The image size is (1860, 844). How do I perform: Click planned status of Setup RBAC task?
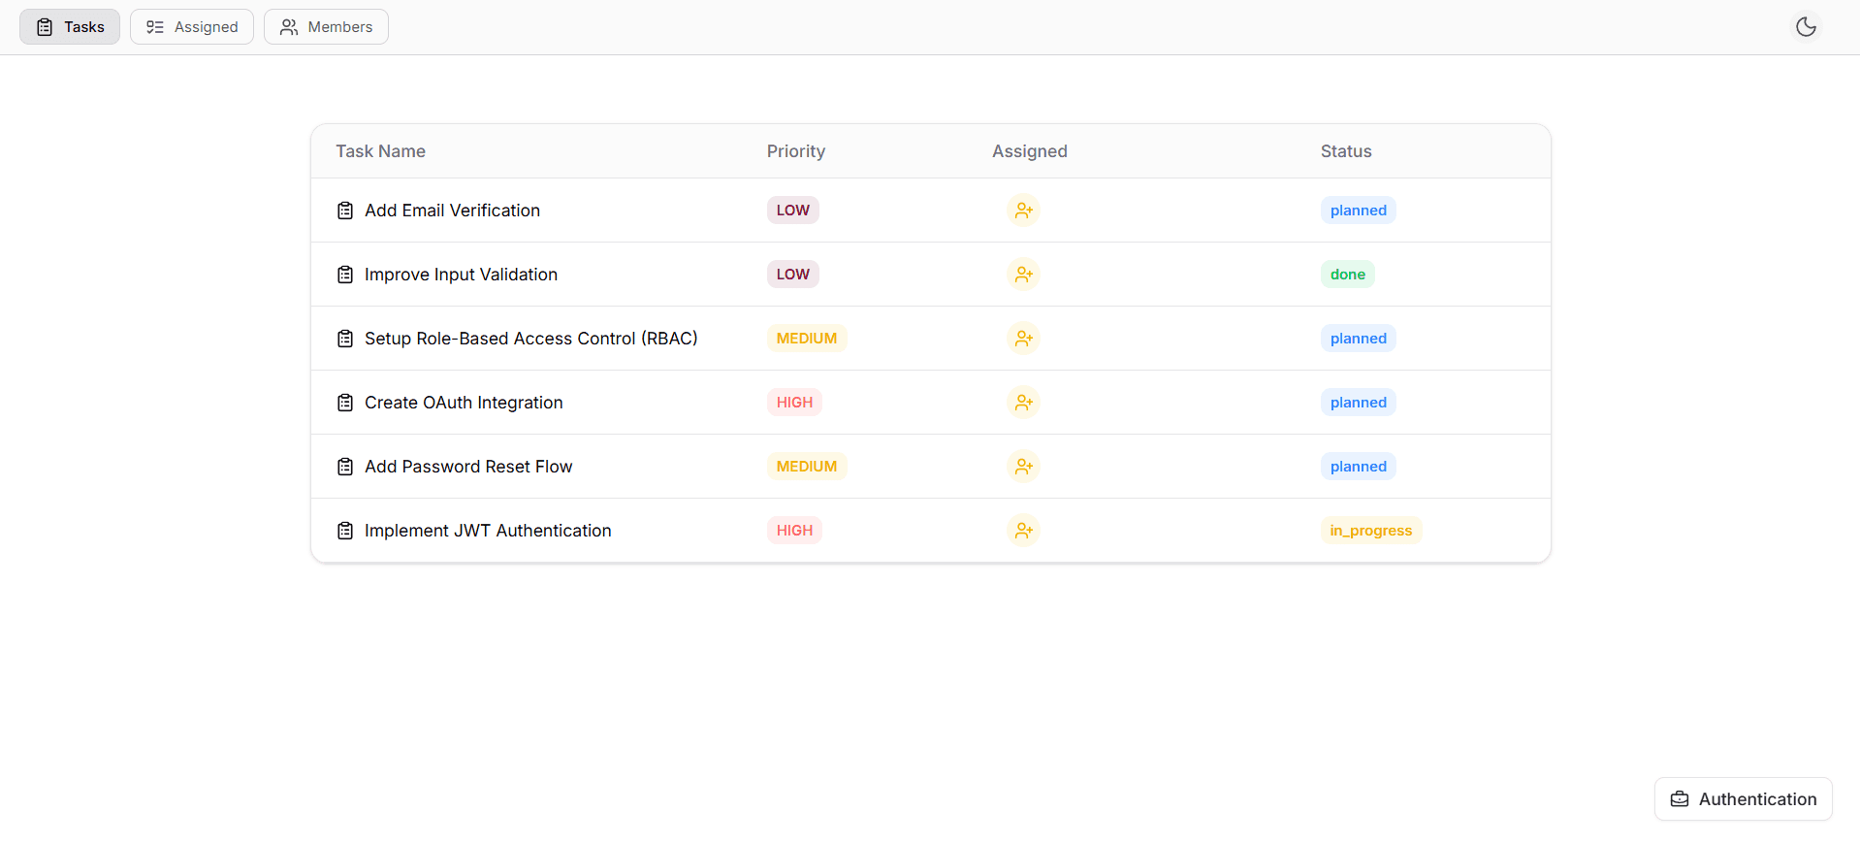(1359, 339)
